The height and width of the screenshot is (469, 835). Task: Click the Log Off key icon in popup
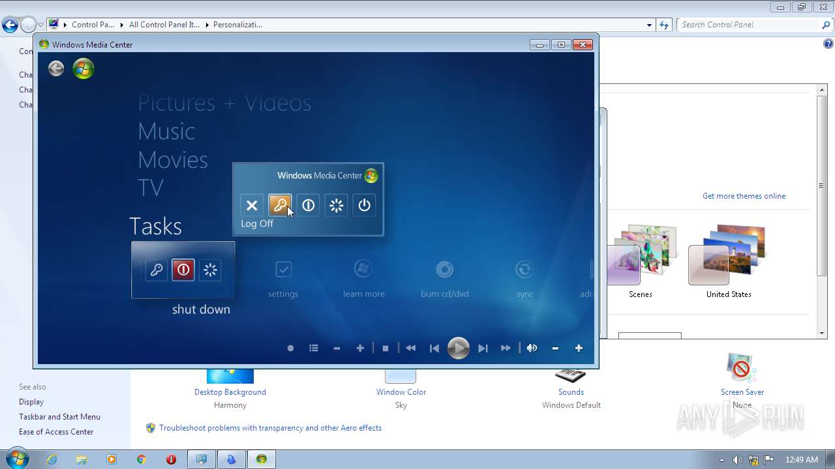pos(280,205)
